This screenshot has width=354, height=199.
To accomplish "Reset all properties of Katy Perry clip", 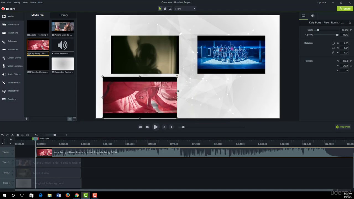I will [350, 23].
